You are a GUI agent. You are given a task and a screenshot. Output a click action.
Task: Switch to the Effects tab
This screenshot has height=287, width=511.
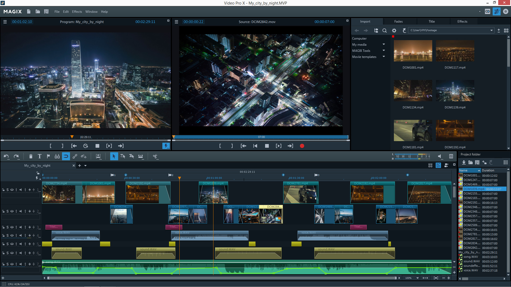462,21
